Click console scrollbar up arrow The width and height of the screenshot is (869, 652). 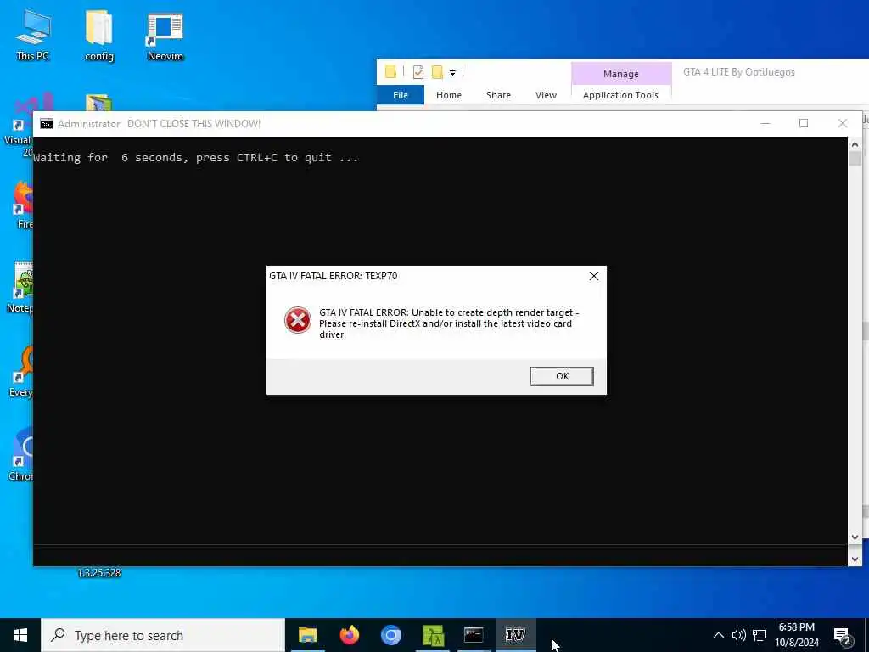pyautogui.click(x=854, y=144)
